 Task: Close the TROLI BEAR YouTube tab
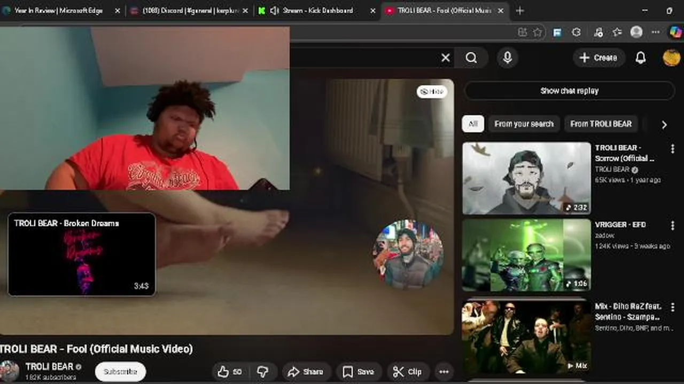coord(501,11)
